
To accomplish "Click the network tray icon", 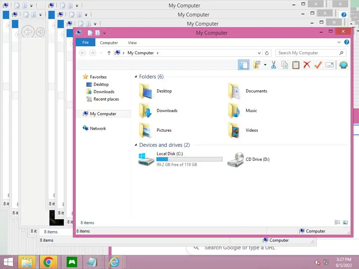I will 326,262.
